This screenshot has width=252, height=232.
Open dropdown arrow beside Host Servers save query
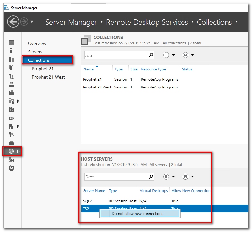(x=193, y=176)
